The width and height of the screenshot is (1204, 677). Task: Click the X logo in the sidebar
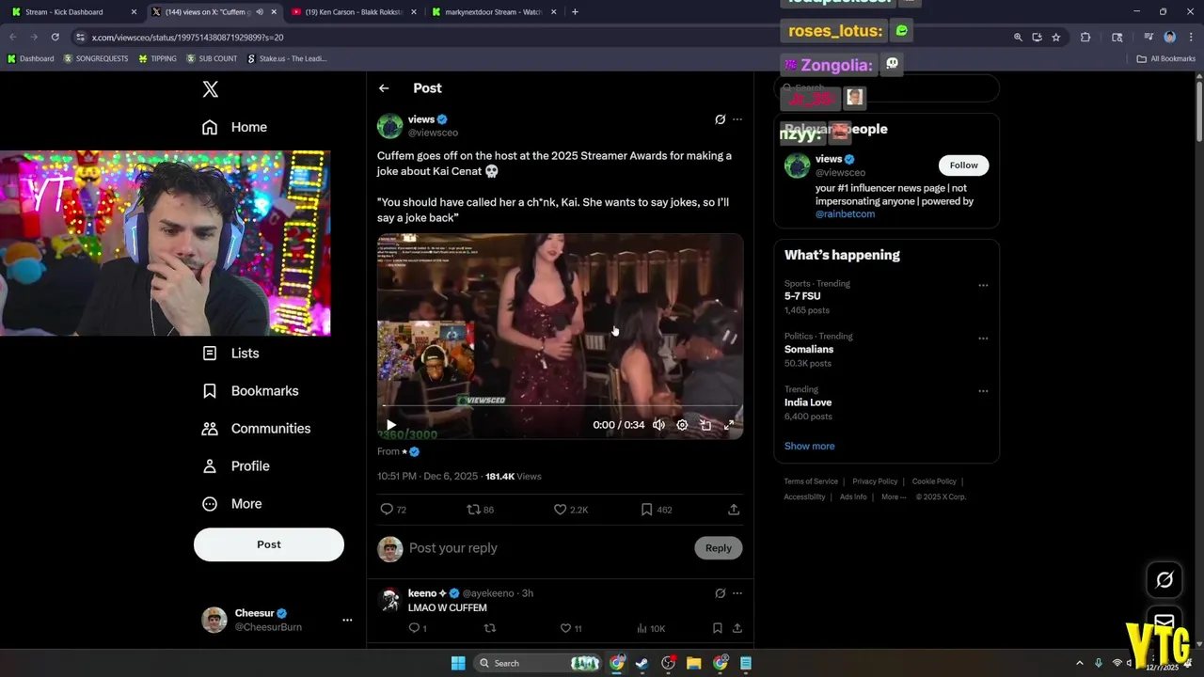(211, 89)
